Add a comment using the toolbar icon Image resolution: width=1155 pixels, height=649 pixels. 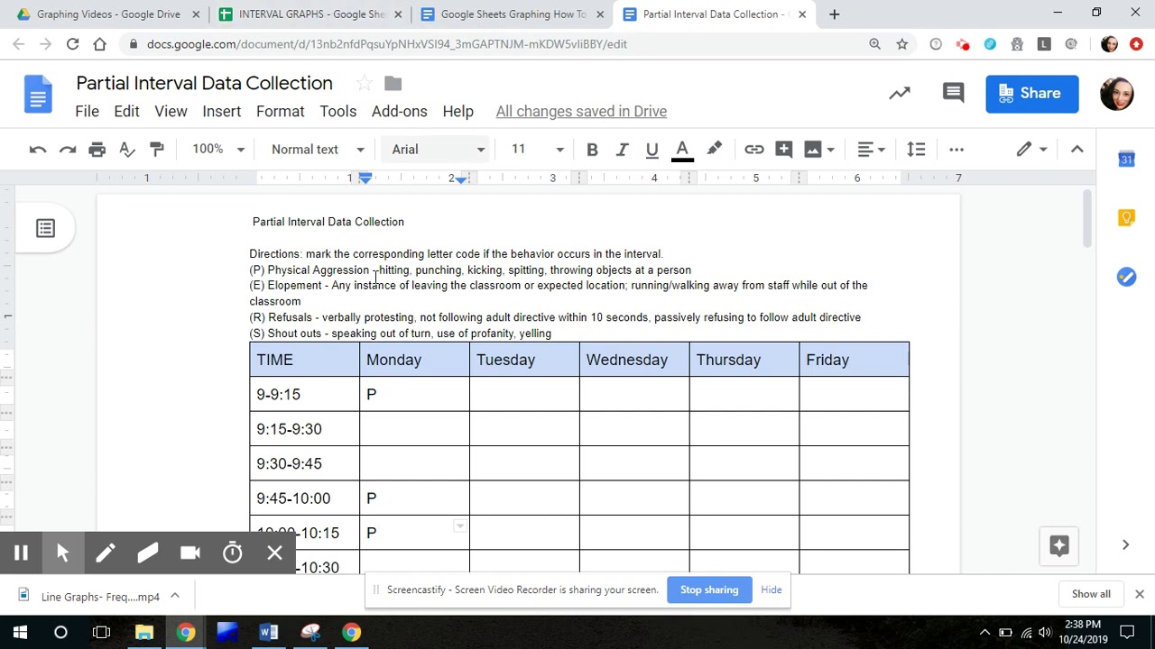point(783,150)
